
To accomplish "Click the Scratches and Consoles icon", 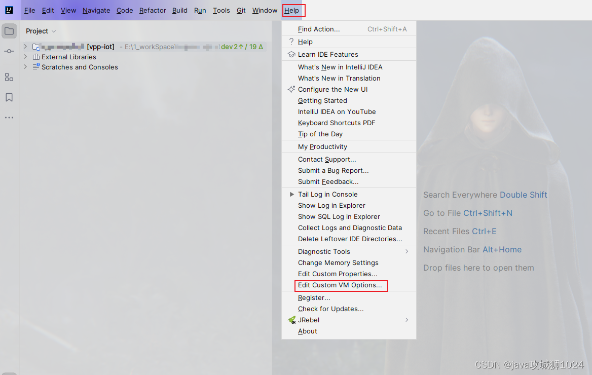I will tap(36, 67).
